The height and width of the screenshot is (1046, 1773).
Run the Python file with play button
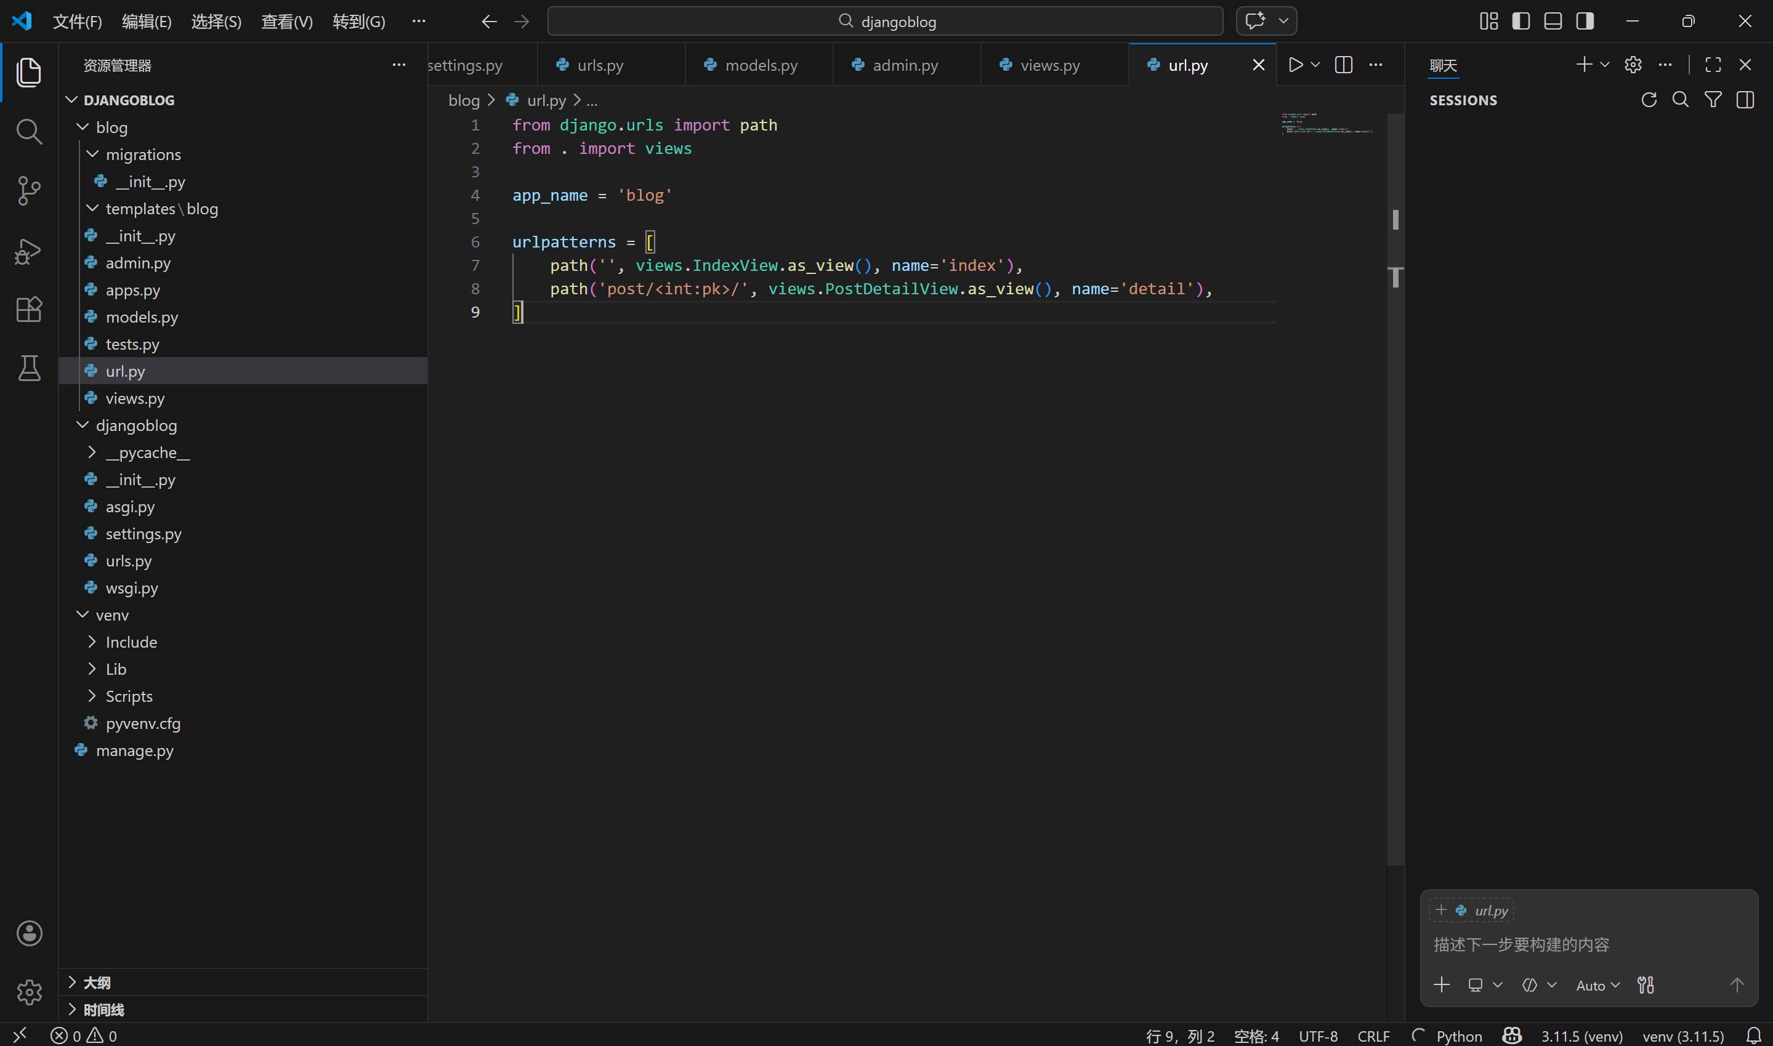pos(1295,65)
